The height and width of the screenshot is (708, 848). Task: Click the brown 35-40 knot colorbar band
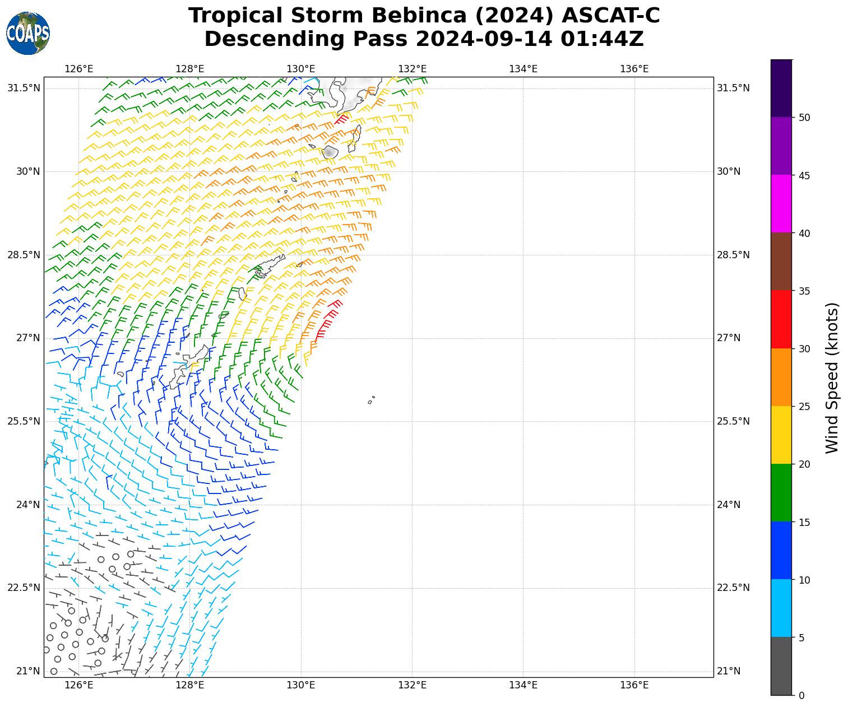[781, 262]
